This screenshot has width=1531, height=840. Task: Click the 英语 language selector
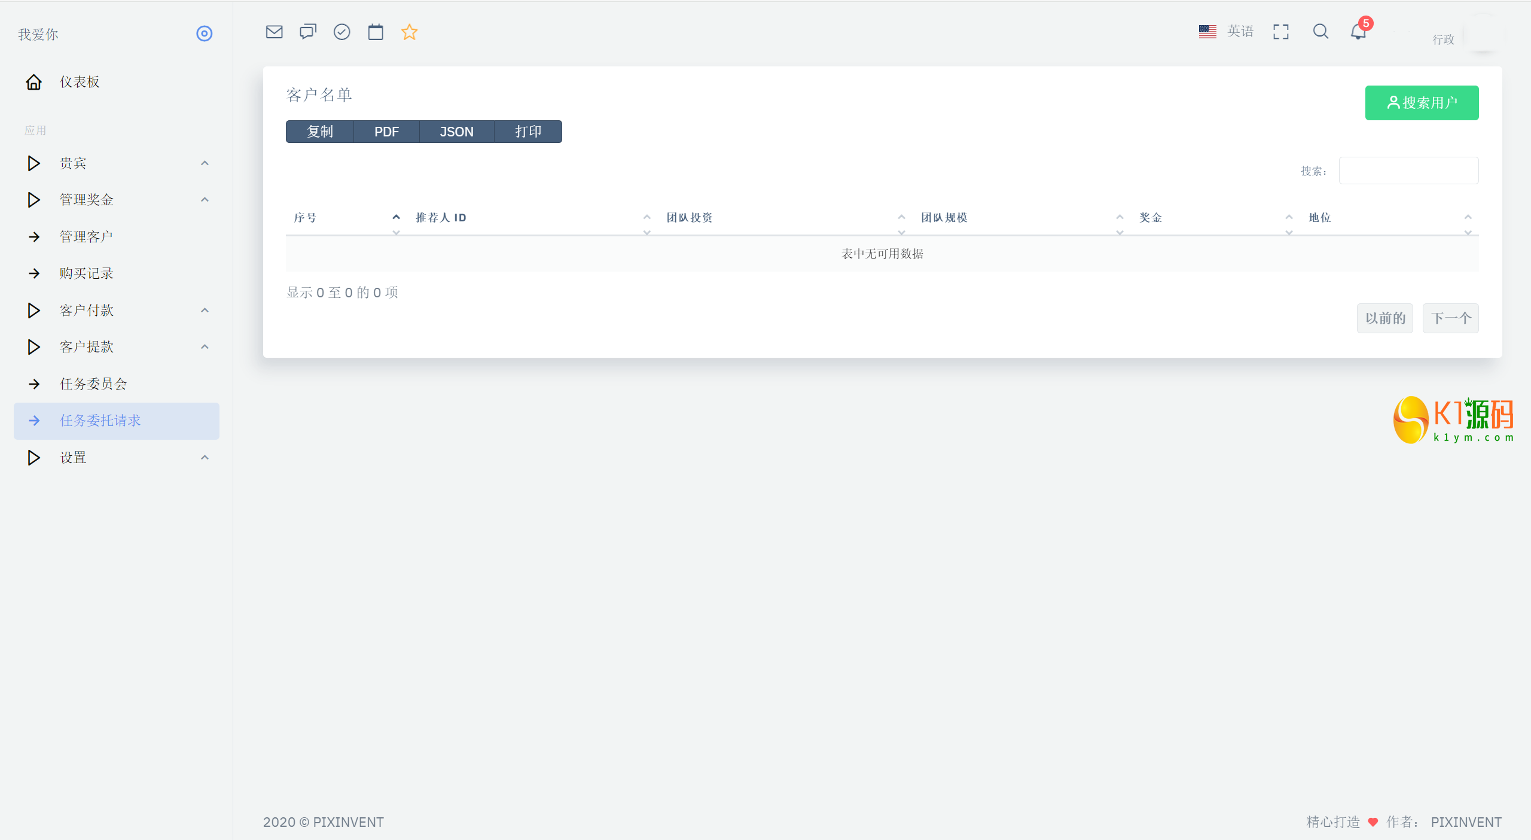[x=1240, y=31]
